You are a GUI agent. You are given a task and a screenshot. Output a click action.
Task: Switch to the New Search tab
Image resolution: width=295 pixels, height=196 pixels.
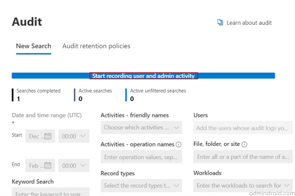point(34,46)
